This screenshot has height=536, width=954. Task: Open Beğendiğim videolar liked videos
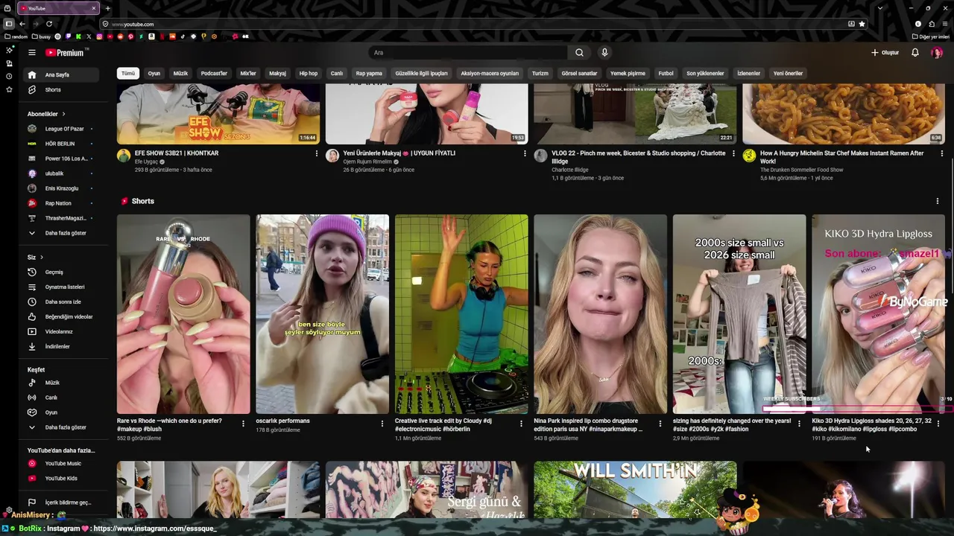coord(63,317)
